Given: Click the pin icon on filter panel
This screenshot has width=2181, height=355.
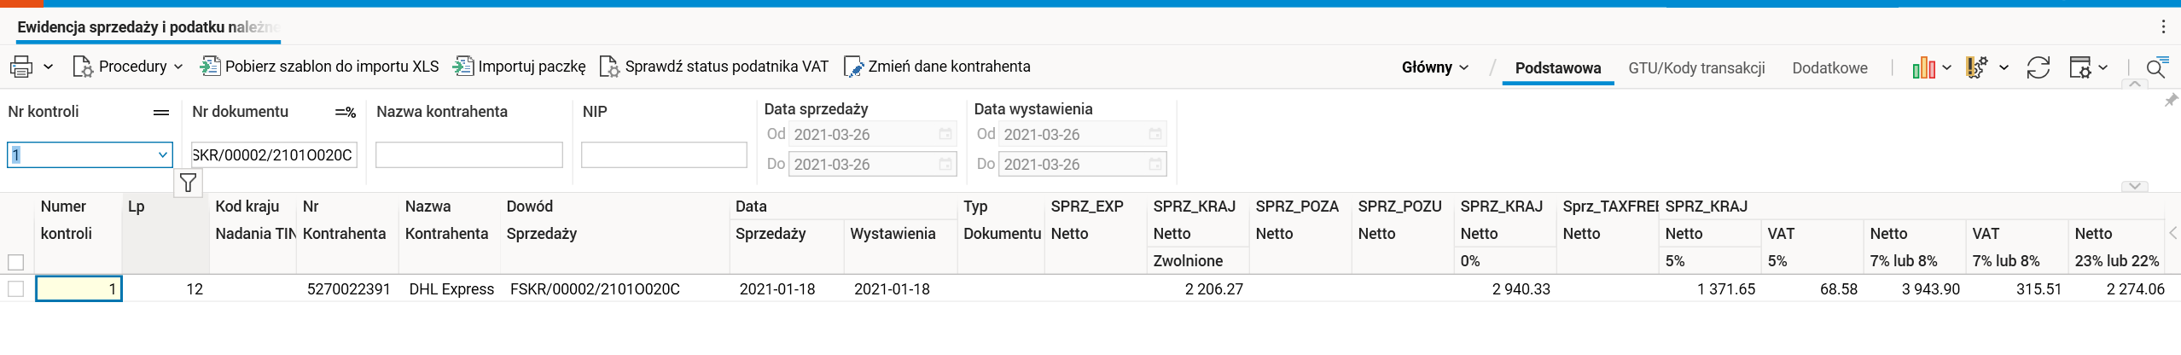Looking at the screenshot, I should (2171, 101).
